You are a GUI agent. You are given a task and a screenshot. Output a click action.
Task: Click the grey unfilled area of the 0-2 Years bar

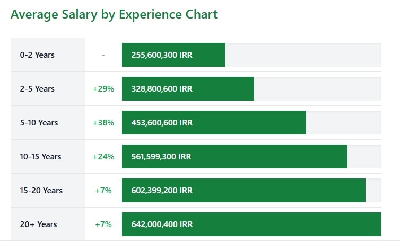pos(303,55)
